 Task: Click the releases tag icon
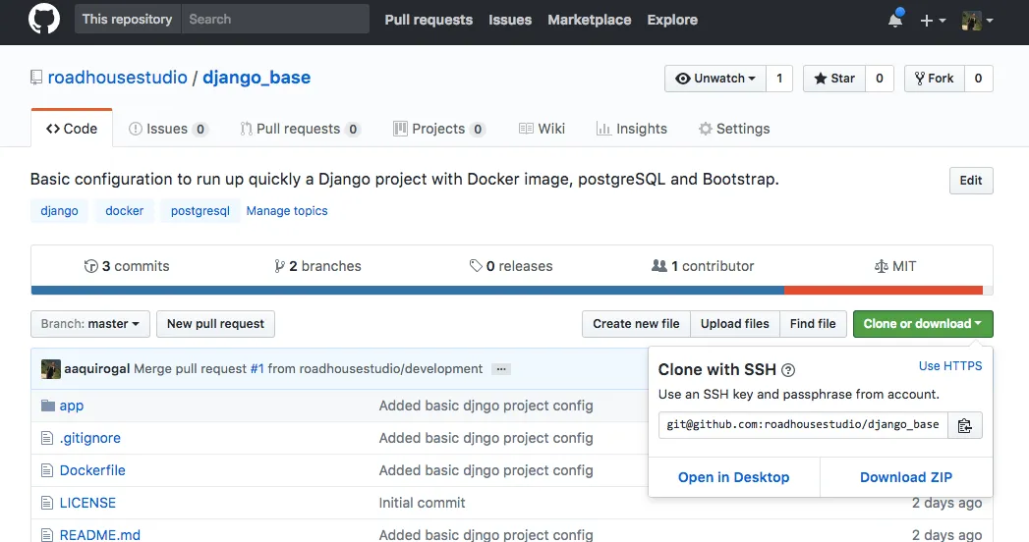point(476,266)
